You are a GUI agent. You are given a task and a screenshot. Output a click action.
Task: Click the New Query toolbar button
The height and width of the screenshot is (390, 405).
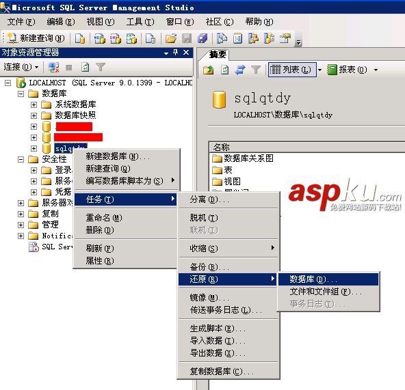pos(36,38)
